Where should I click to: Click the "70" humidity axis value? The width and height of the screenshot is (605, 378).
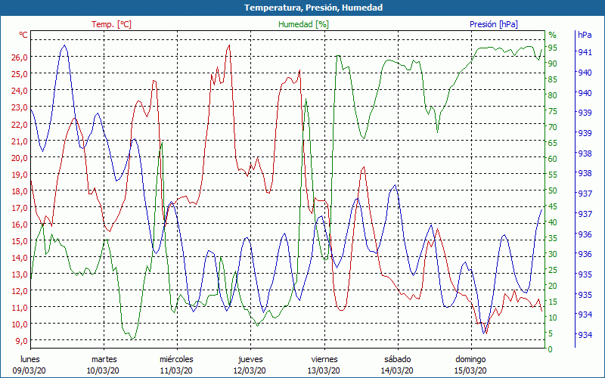point(553,127)
